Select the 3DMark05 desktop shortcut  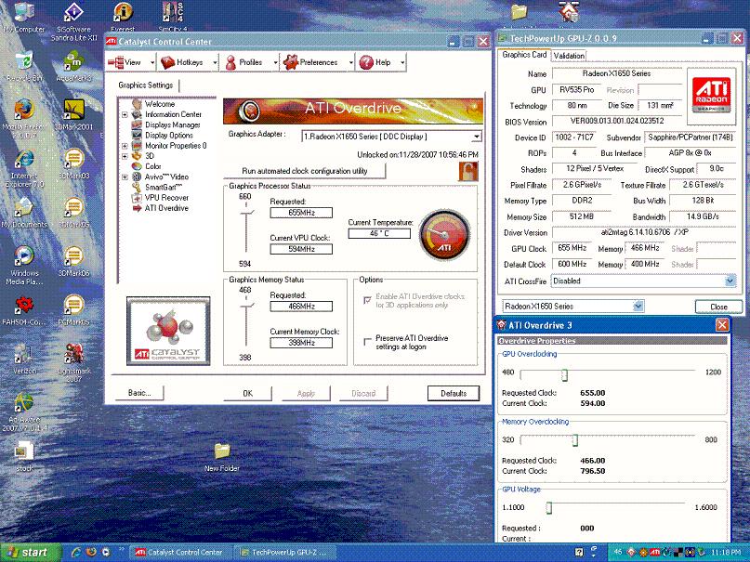(73, 213)
